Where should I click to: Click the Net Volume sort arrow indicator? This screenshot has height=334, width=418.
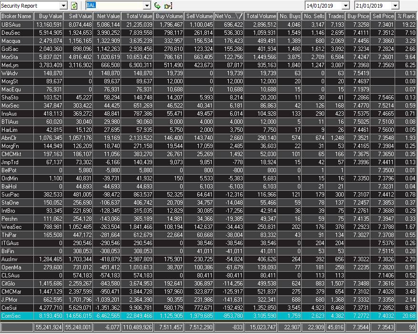(239, 16)
